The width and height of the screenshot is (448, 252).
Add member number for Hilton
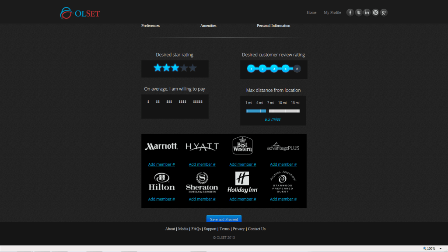[x=161, y=199]
